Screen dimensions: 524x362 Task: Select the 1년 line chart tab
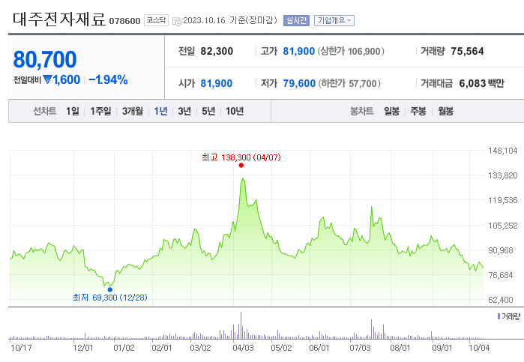click(160, 111)
